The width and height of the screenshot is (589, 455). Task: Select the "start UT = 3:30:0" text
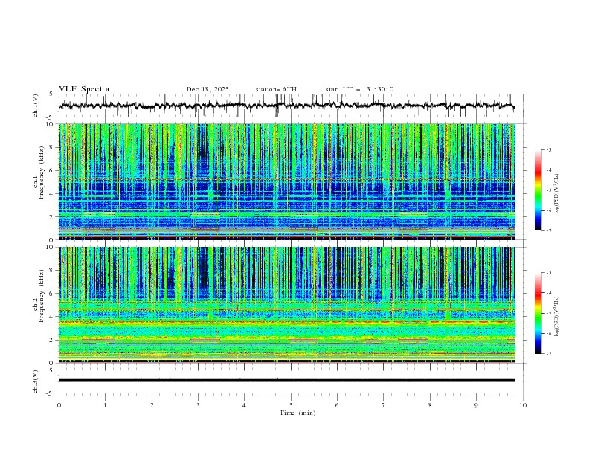pos(359,89)
